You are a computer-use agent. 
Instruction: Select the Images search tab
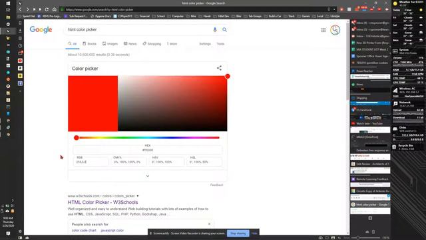[x=110, y=43]
